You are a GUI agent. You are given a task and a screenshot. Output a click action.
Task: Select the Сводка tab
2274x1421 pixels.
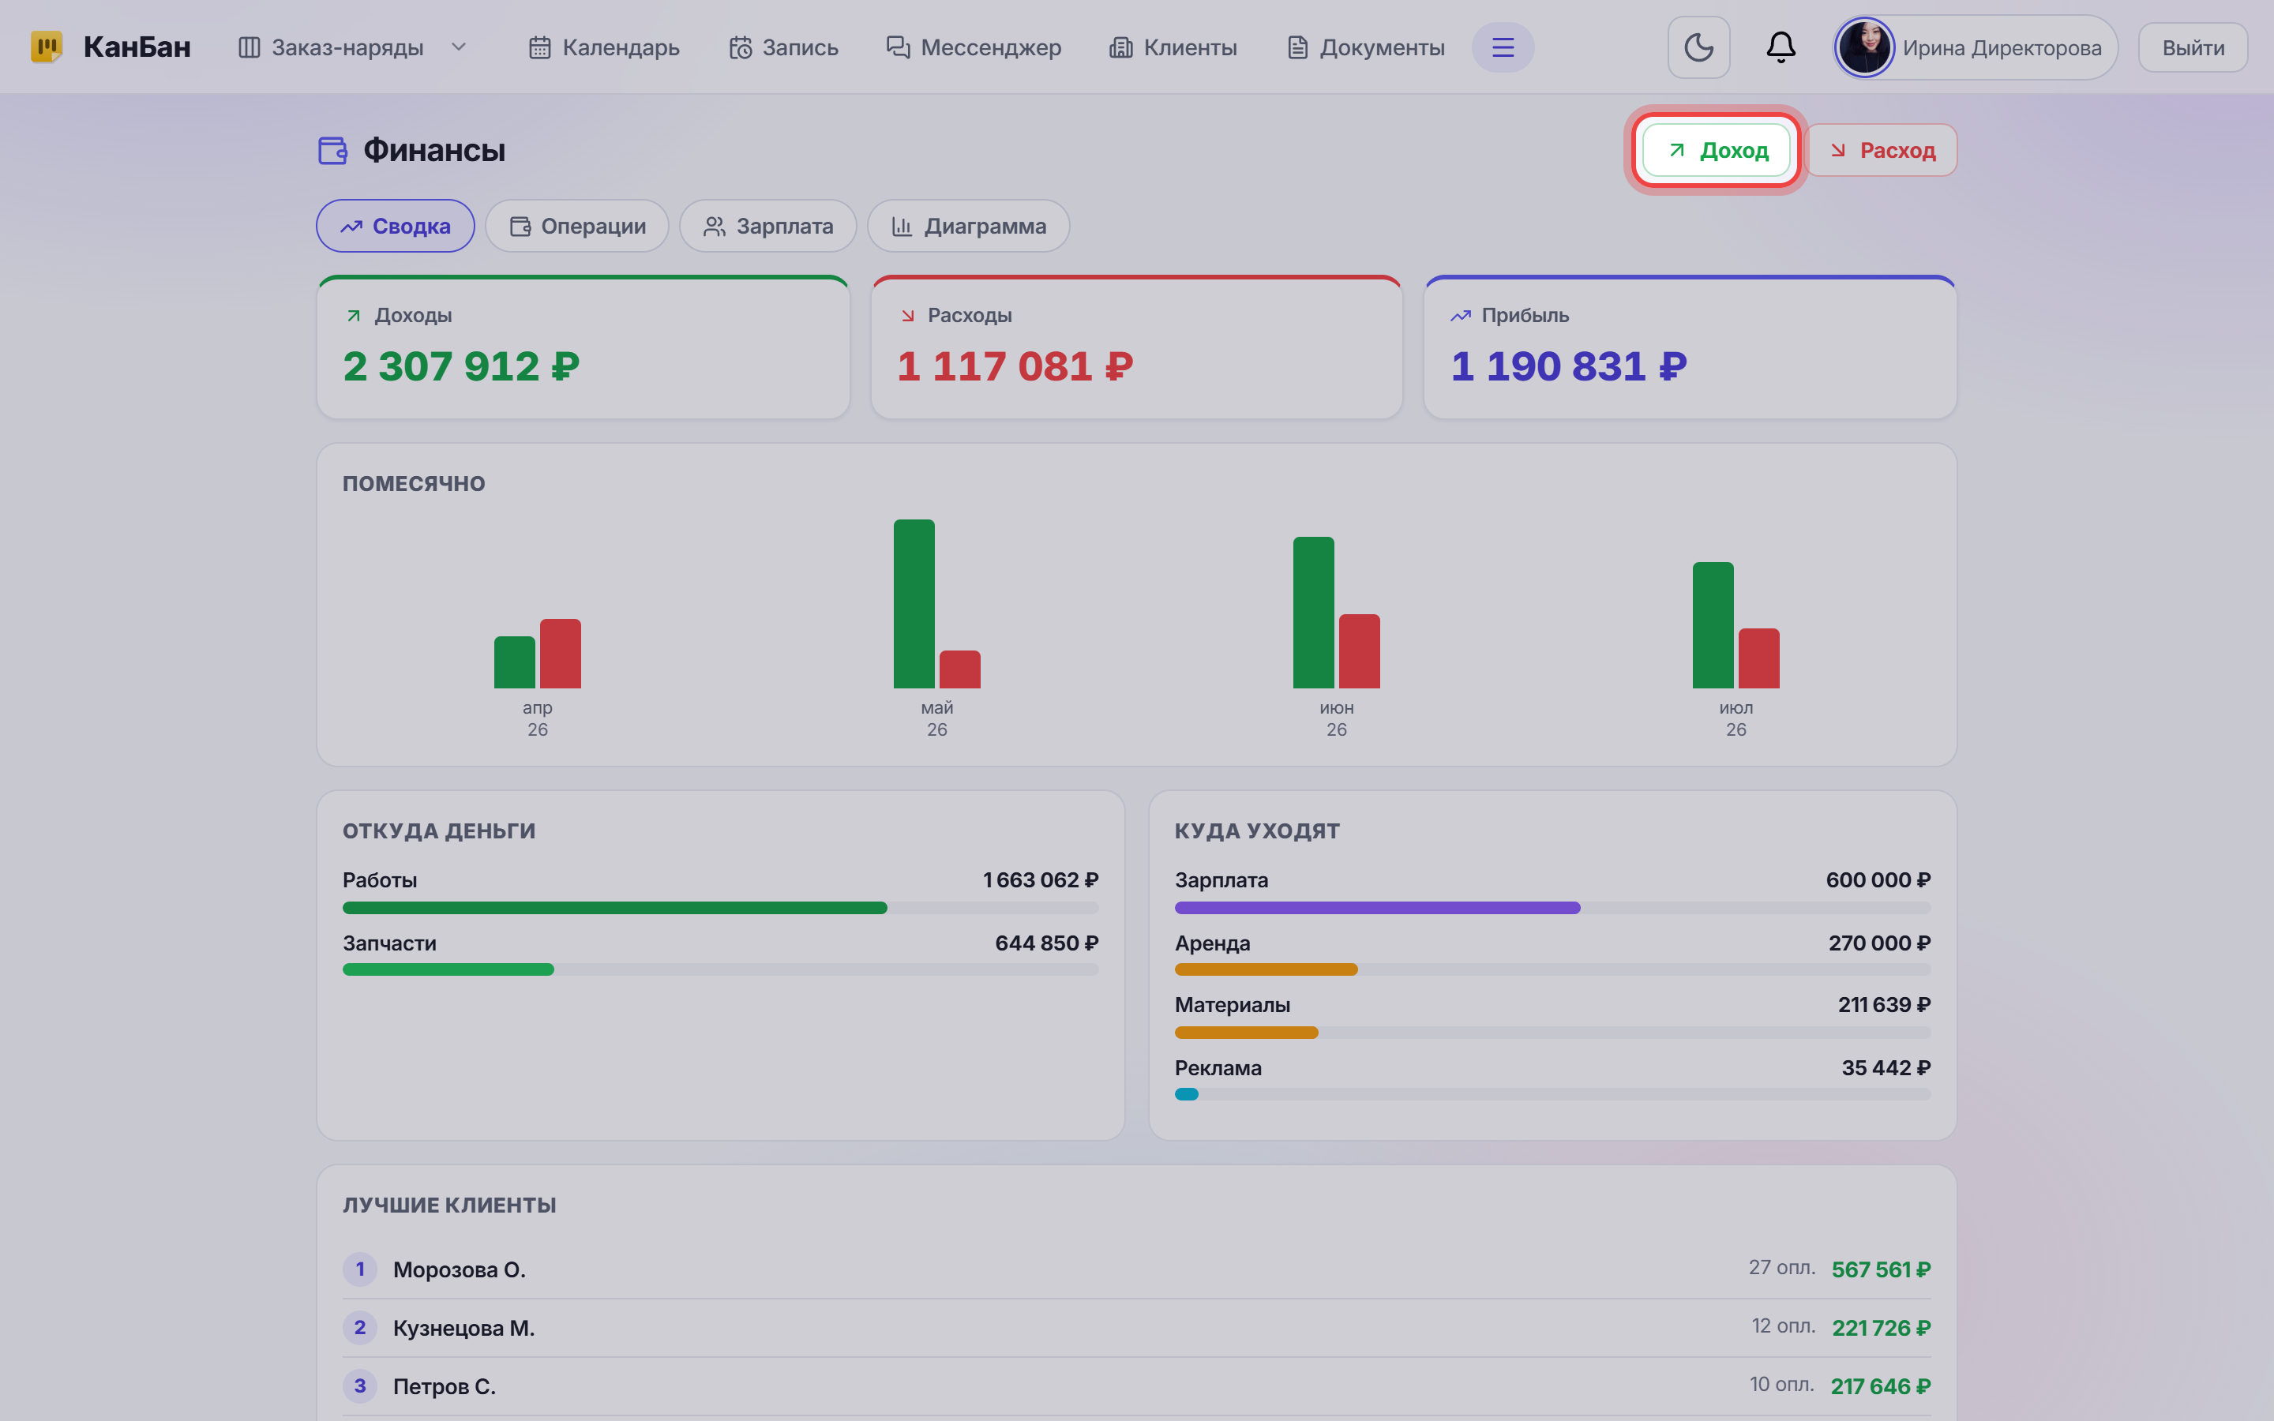coord(395,226)
